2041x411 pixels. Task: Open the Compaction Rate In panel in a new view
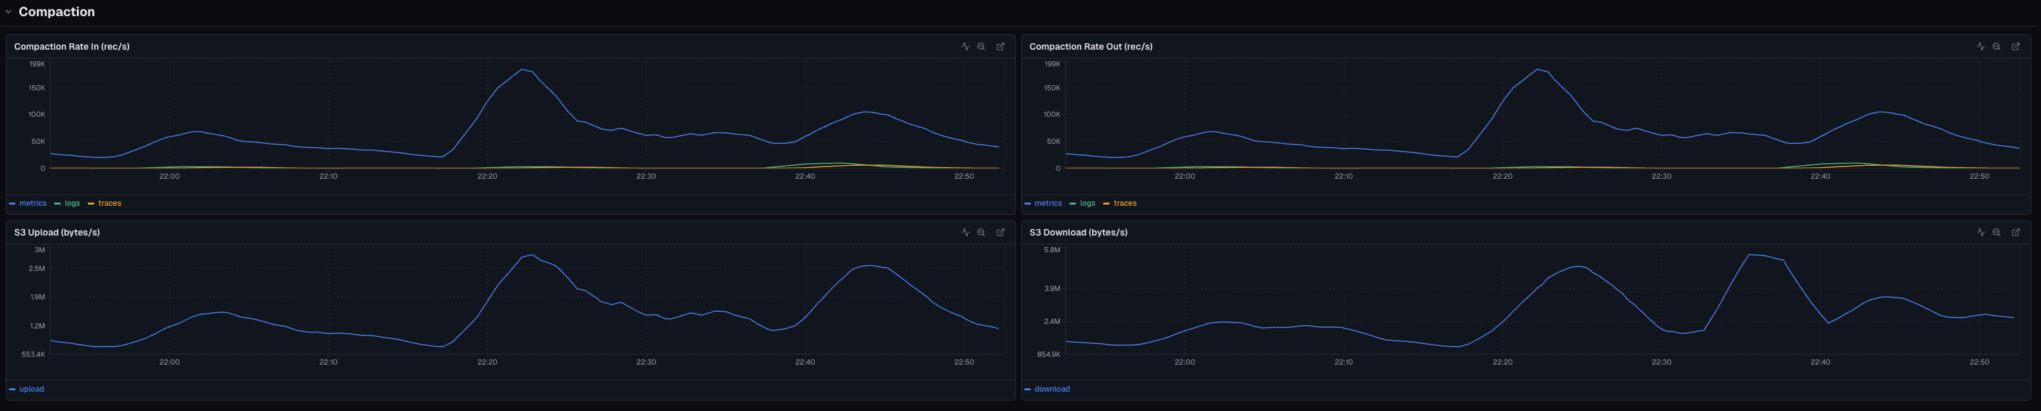(x=1000, y=46)
